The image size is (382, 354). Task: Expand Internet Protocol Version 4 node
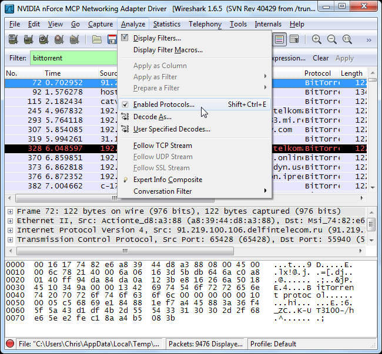pyautogui.click(x=10, y=230)
